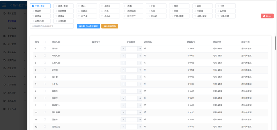
Task: Check the 红美人椒 row checkbox
Action: tap(45, 63)
